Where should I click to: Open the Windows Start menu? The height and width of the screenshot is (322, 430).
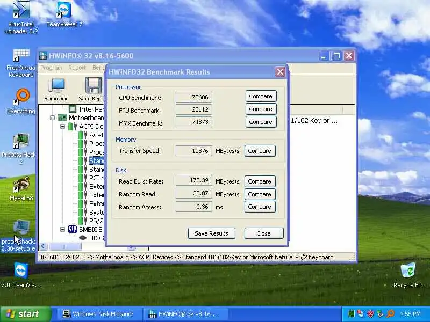(25, 314)
